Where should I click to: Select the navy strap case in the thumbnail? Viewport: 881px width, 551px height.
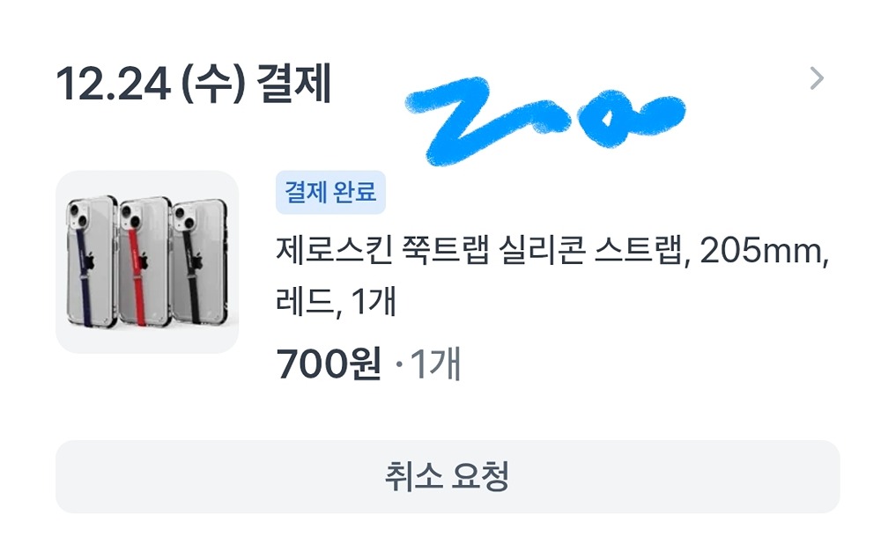click(92, 261)
